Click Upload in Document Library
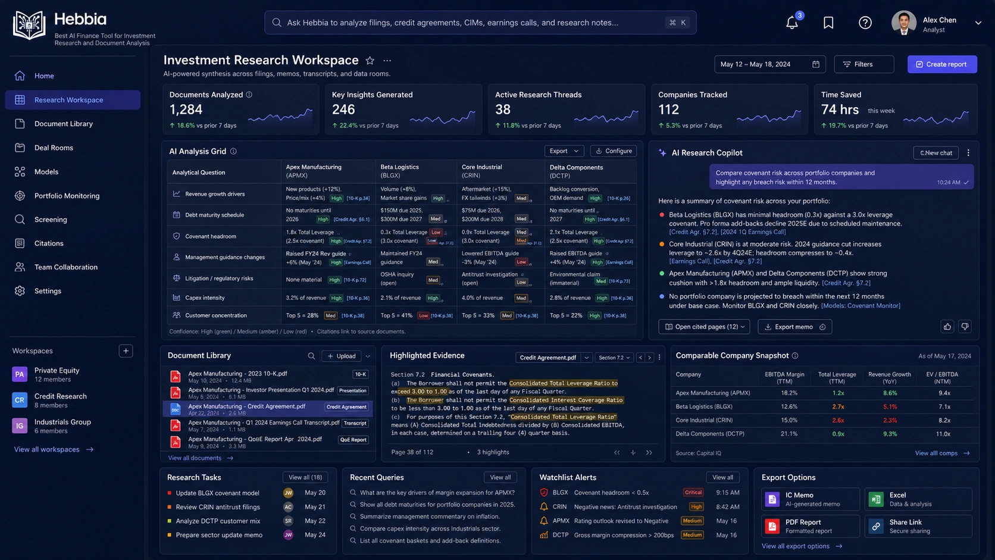995x560 pixels. coord(342,356)
